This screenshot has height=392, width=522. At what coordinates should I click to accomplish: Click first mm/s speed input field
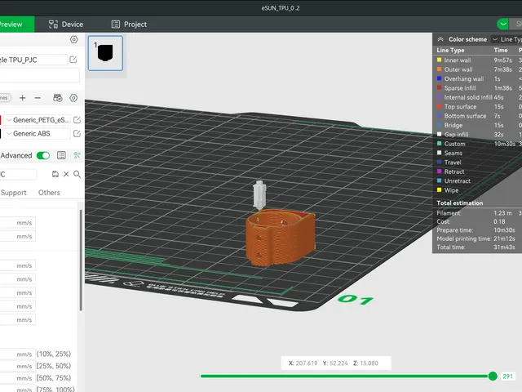click(x=18, y=223)
